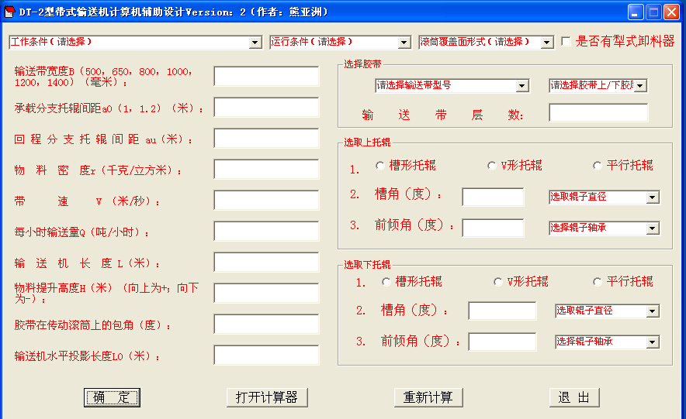The image size is (686, 419).
Task: Focus 槽角（度）field in 选取下托辊
Action: pyautogui.click(x=502, y=311)
